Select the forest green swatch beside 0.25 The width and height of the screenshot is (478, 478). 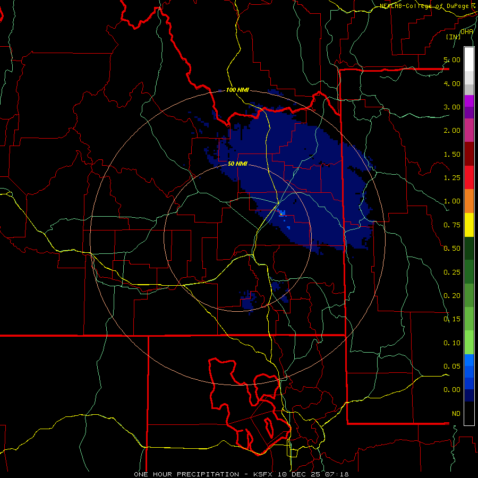click(x=469, y=271)
